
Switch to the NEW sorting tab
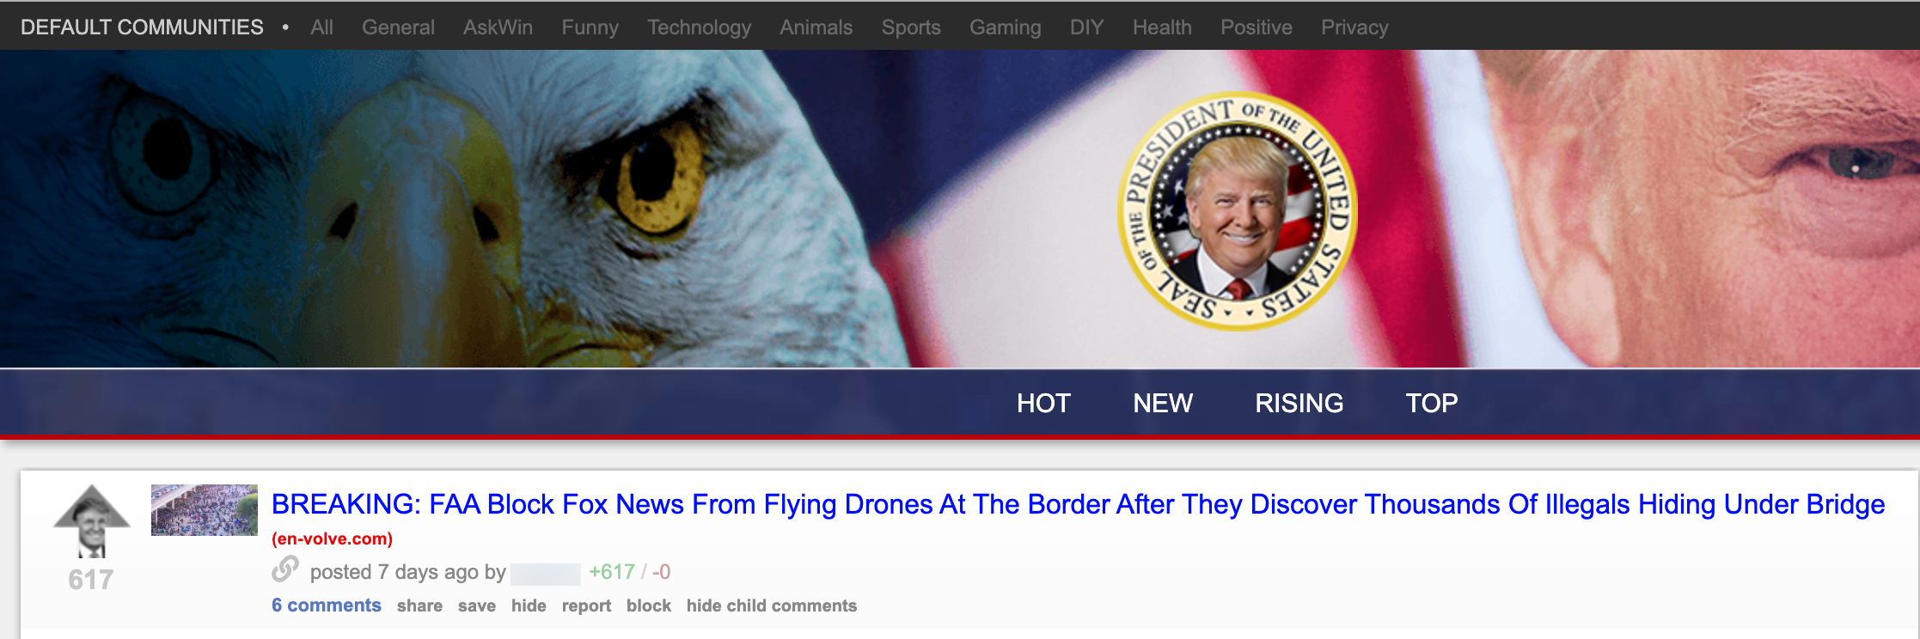click(x=1163, y=403)
